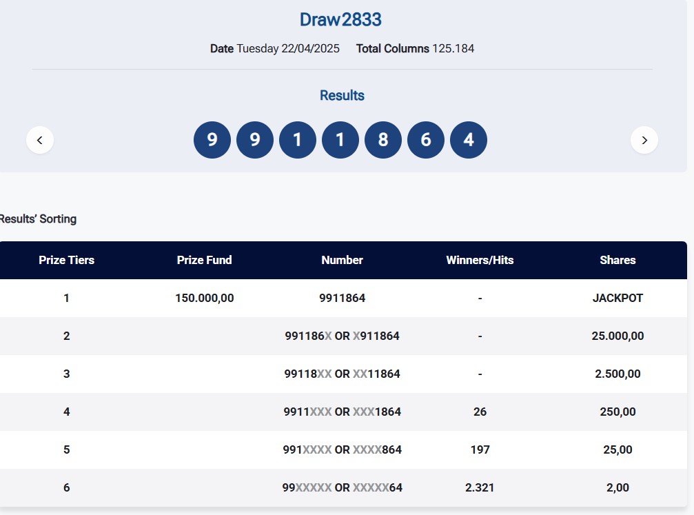Click the Total Columns 125.184 text
Viewport: 694px width, 515px height.
[x=415, y=48]
